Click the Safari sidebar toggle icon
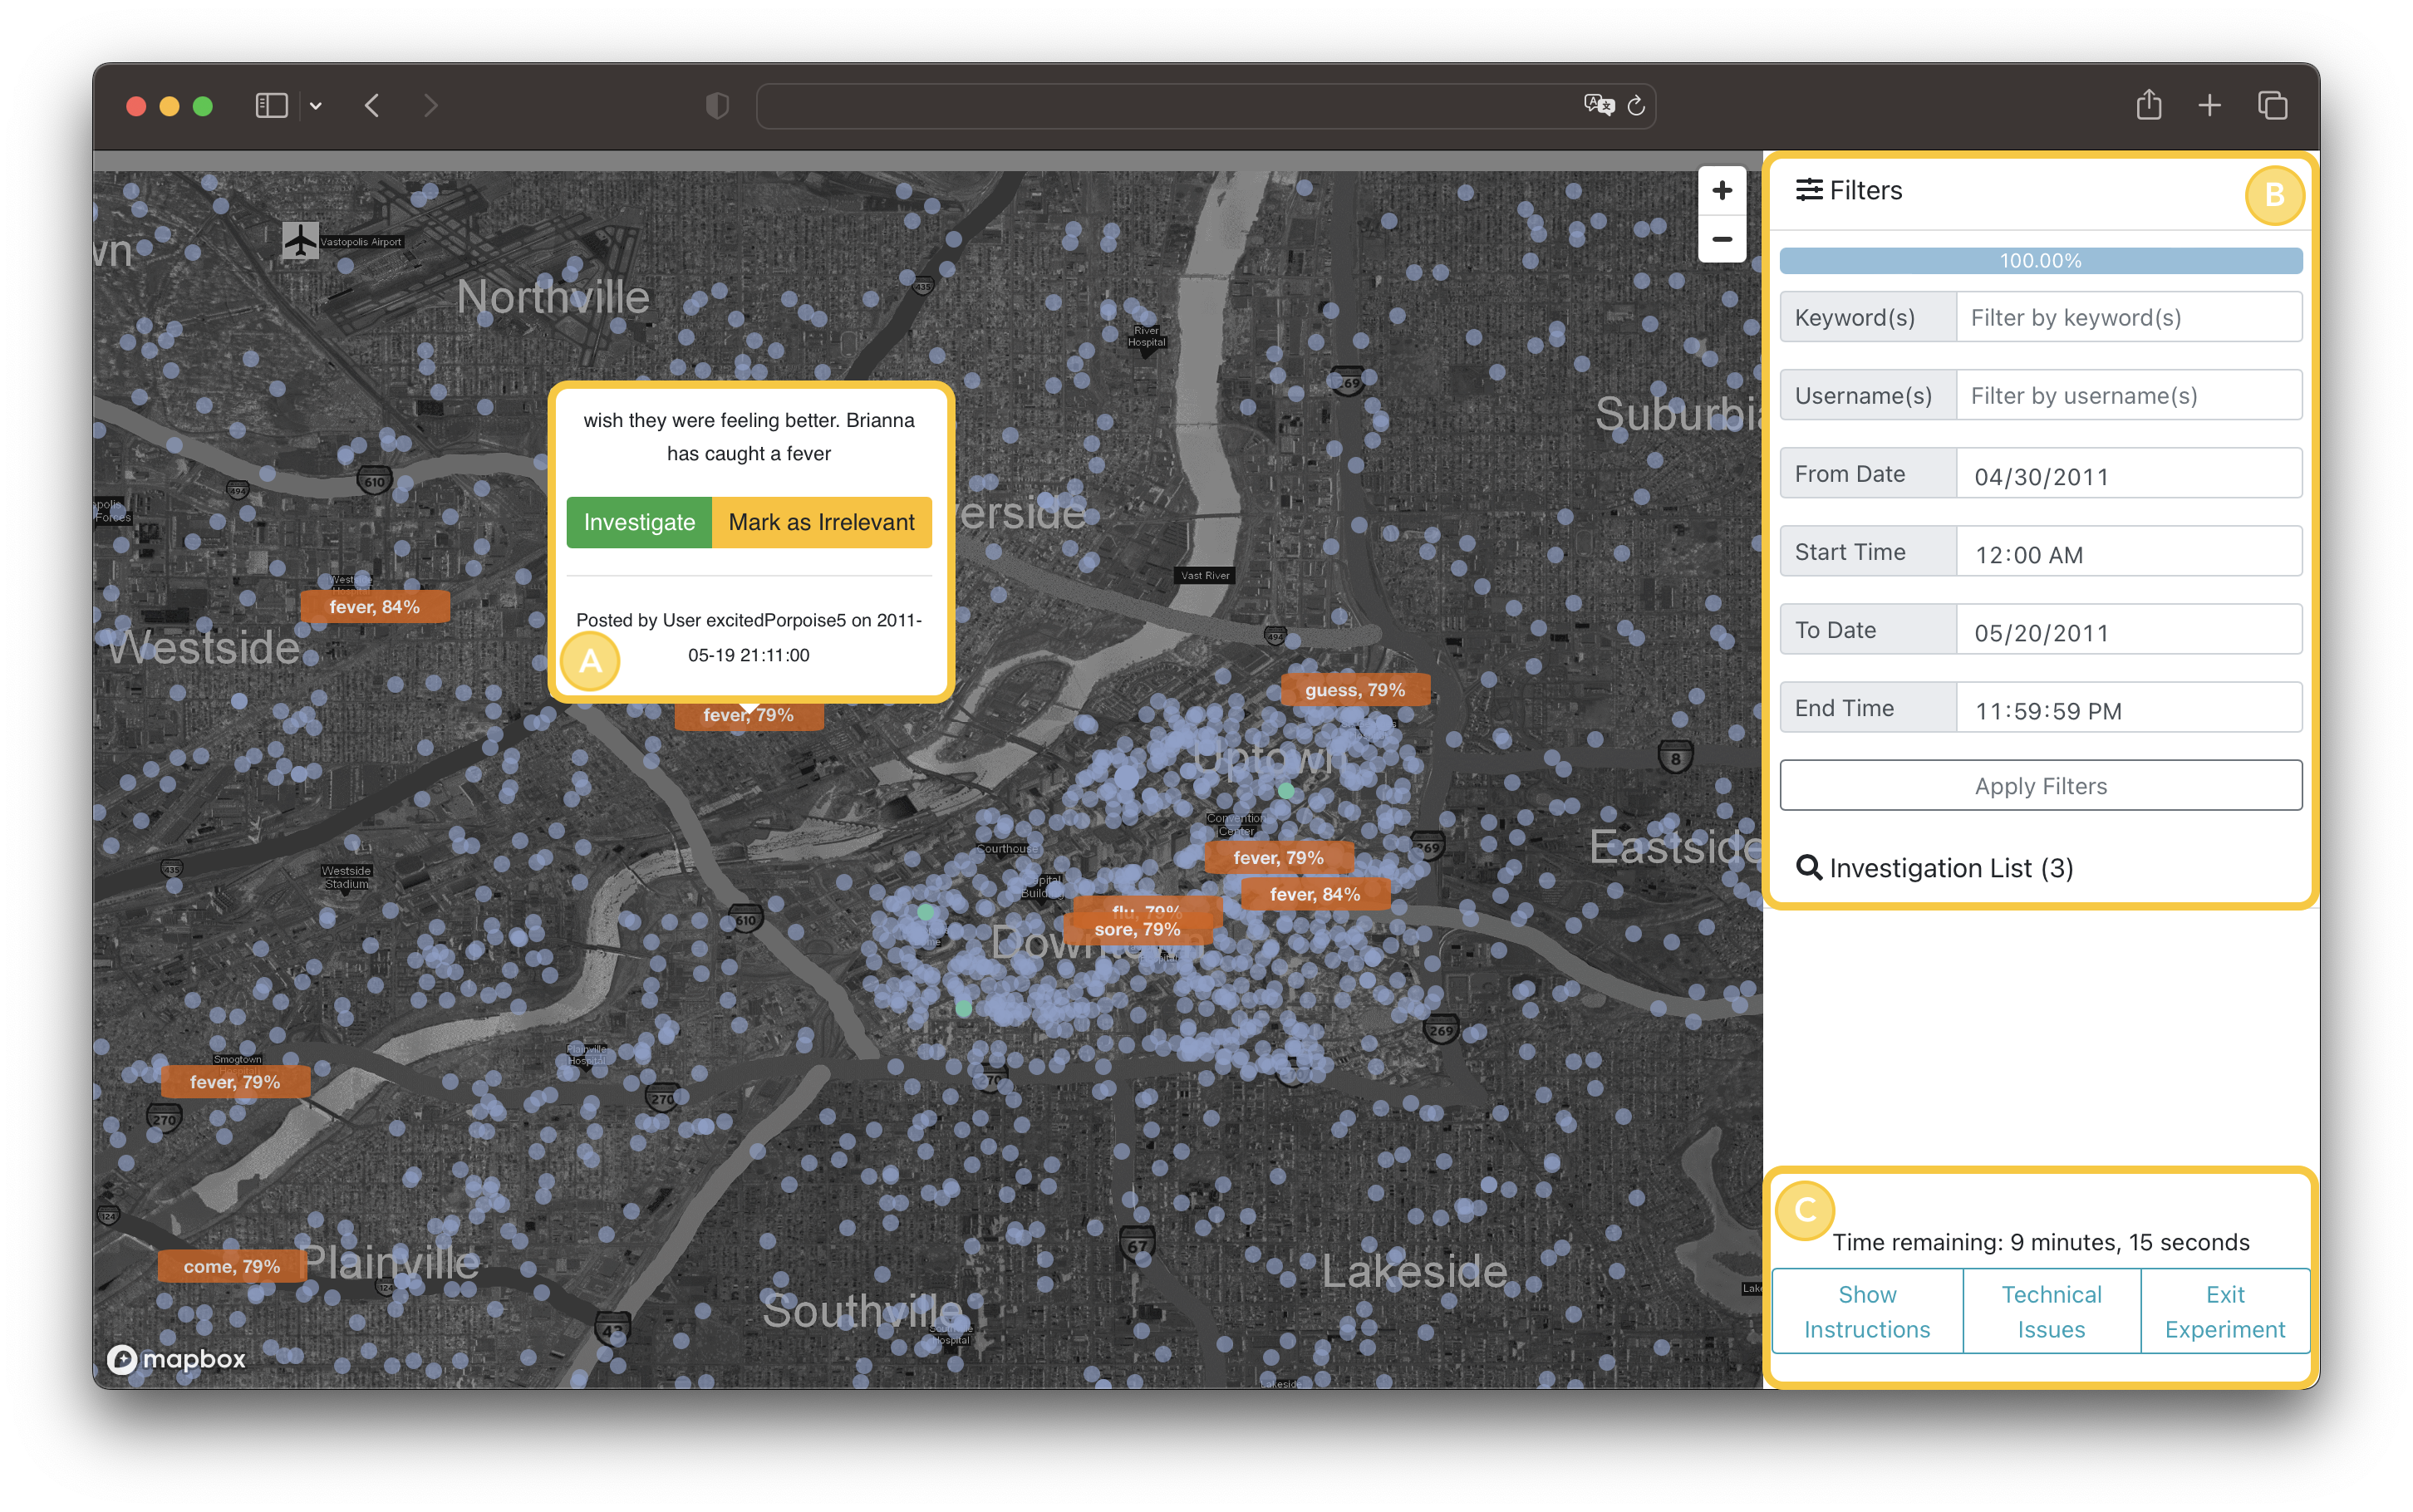 point(271,106)
